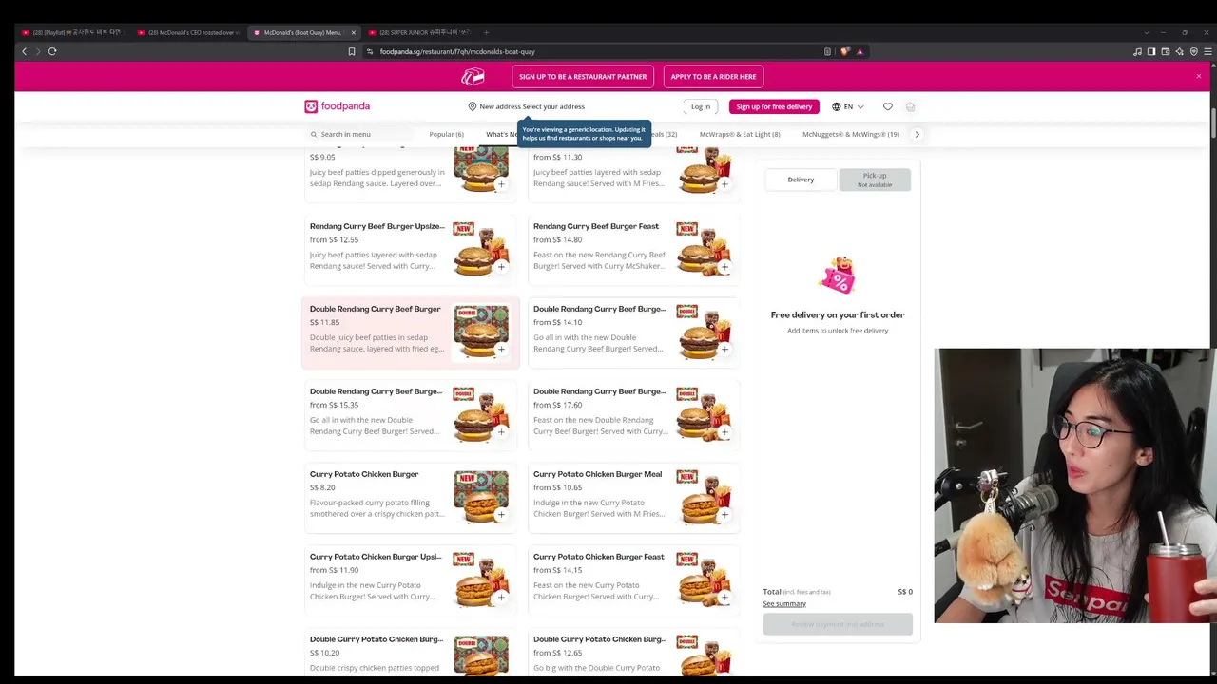Screen dimensions: 1217x684
Task: Open the Leo AI sparkle icon
Action: click(x=1180, y=51)
